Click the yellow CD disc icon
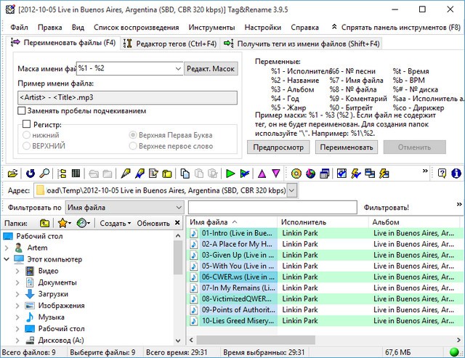 click(296, 174)
